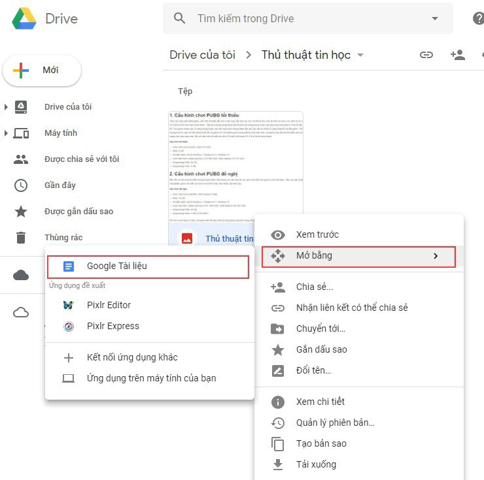Select Pixlr Express app
This screenshot has width=484, height=480.
click(112, 326)
